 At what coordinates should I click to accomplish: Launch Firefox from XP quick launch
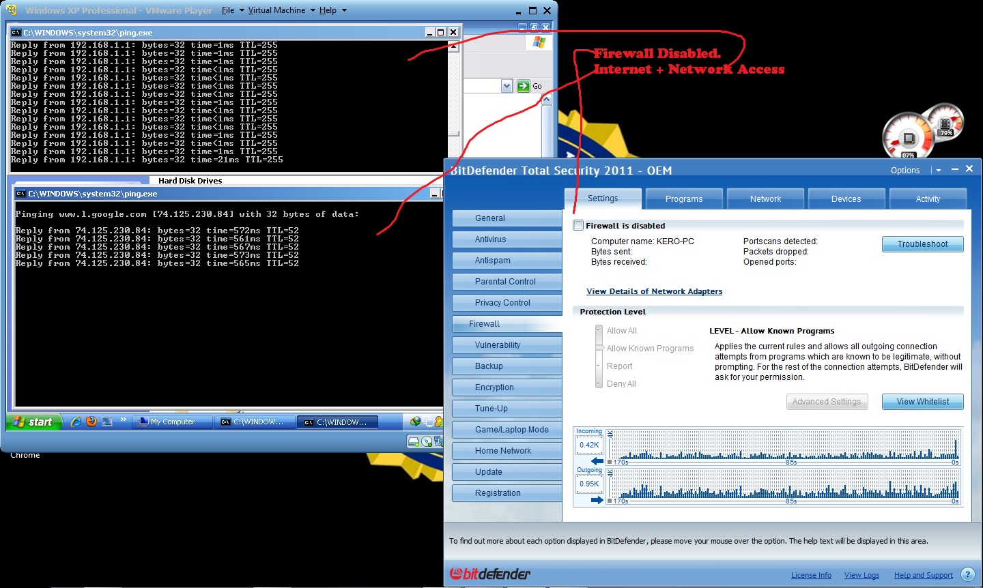91,422
